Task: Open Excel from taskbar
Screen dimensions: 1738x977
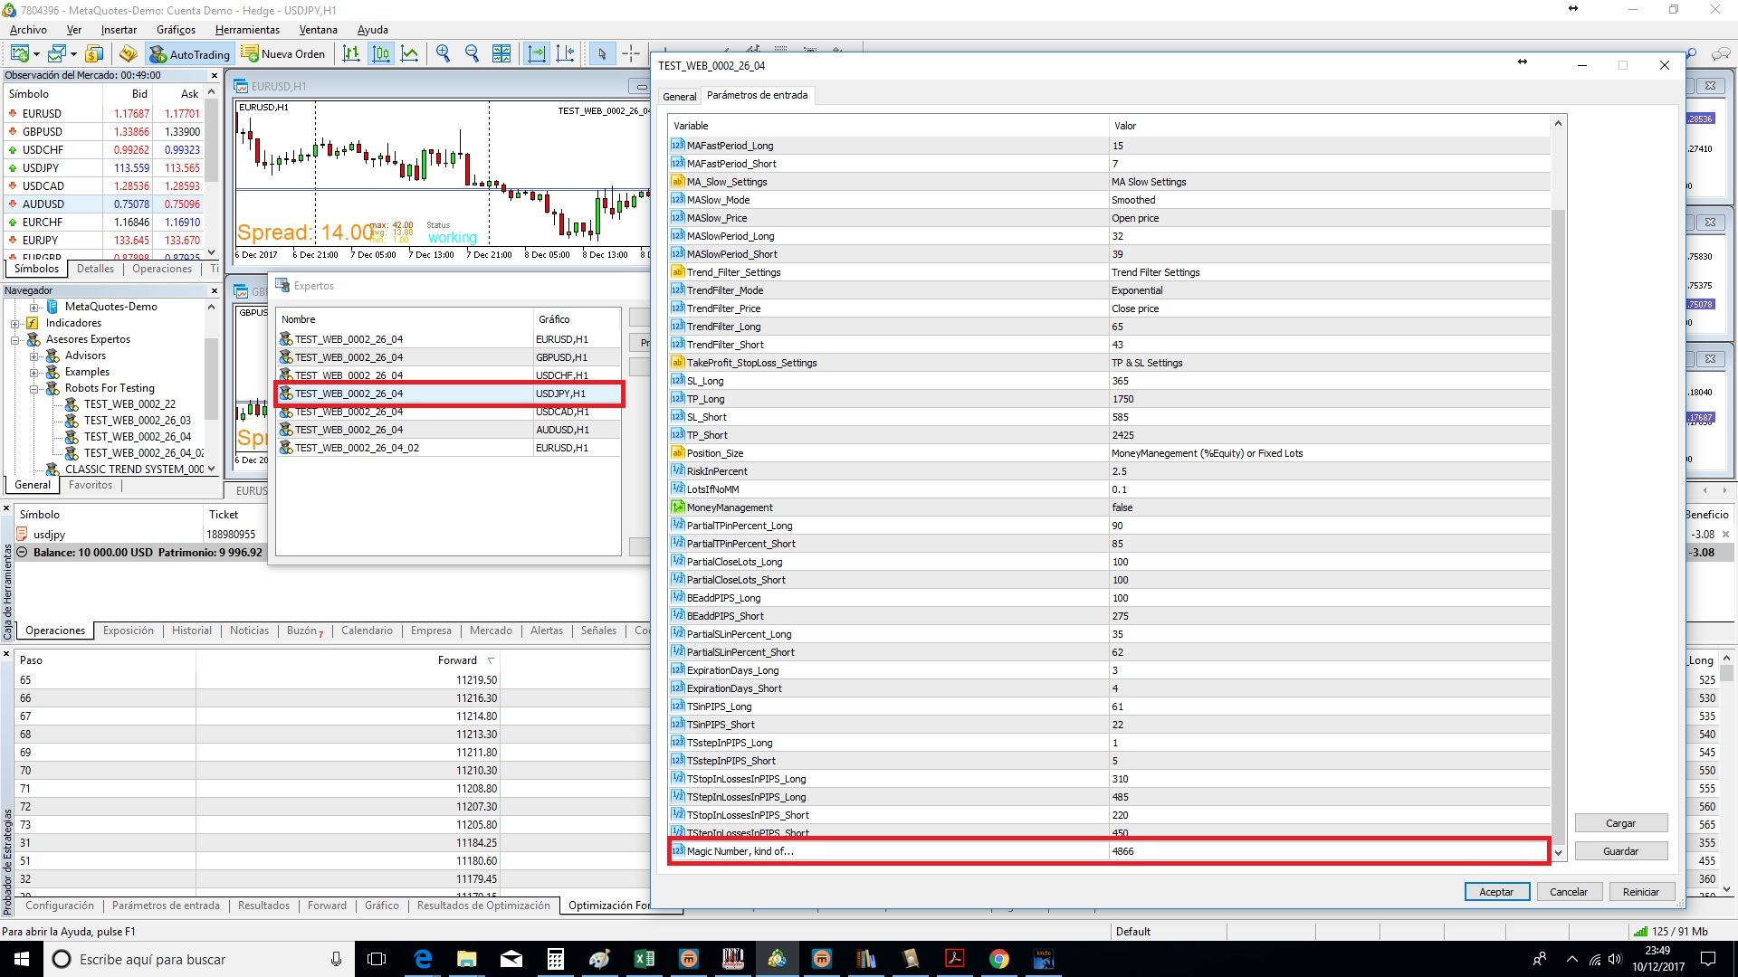Action: tap(645, 959)
